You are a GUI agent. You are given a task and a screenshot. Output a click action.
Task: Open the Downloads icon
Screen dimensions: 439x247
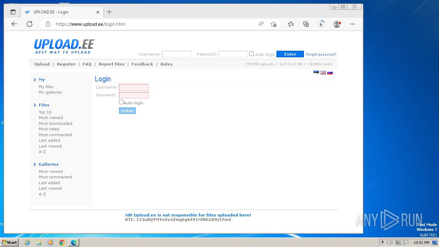coord(321,24)
